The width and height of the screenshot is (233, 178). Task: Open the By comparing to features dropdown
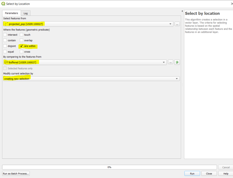(164, 62)
